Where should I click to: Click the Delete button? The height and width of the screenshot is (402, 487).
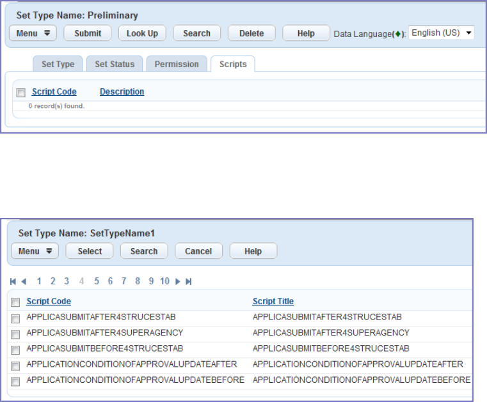(x=251, y=33)
